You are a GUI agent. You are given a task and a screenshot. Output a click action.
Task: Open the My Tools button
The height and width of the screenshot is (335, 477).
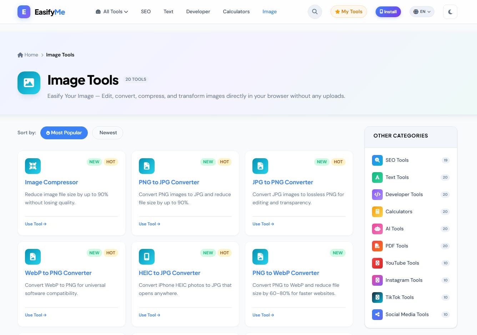[349, 12]
